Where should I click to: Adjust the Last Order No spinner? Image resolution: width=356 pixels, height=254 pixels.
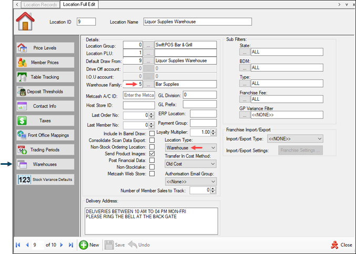click(151, 115)
